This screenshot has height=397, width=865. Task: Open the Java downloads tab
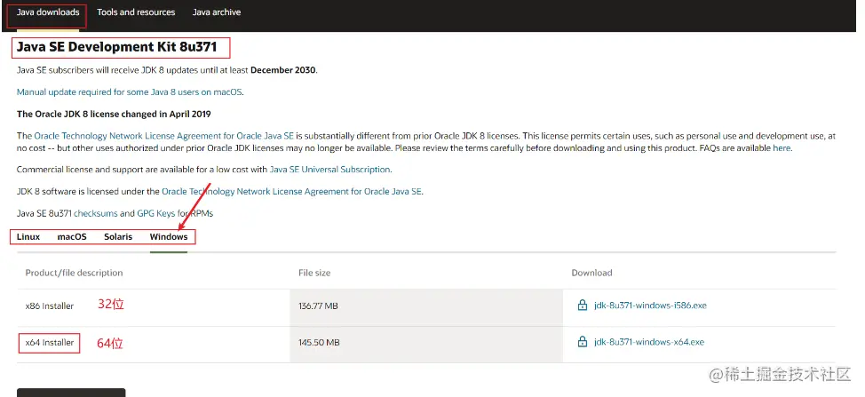tap(48, 12)
